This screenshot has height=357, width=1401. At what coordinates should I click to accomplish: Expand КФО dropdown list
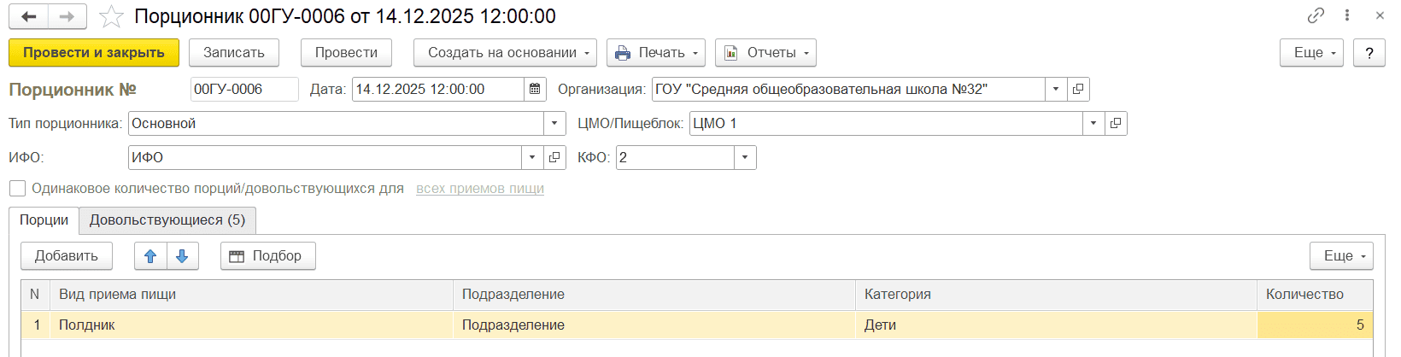coord(745,157)
